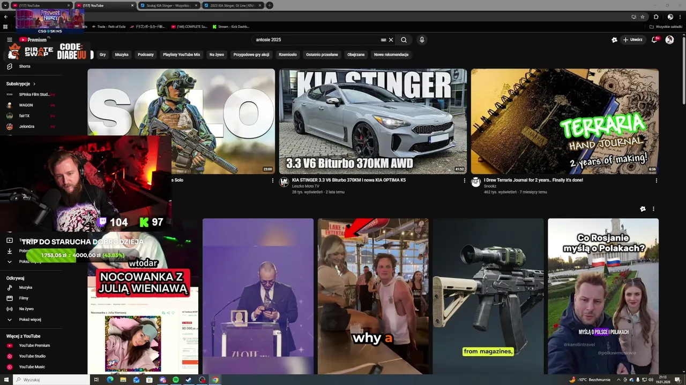
Task: Open Na żywo under Odkrywaj
Action: click(x=26, y=309)
